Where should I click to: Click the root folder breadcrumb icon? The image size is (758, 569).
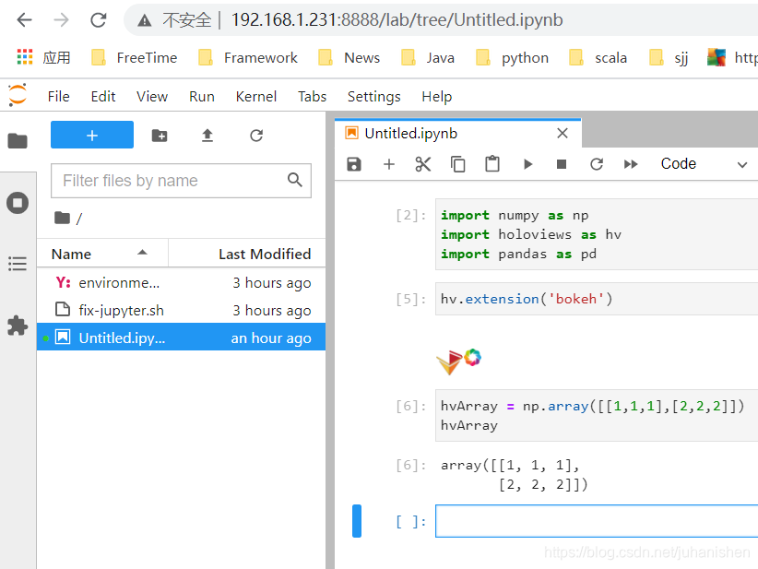[62, 218]
